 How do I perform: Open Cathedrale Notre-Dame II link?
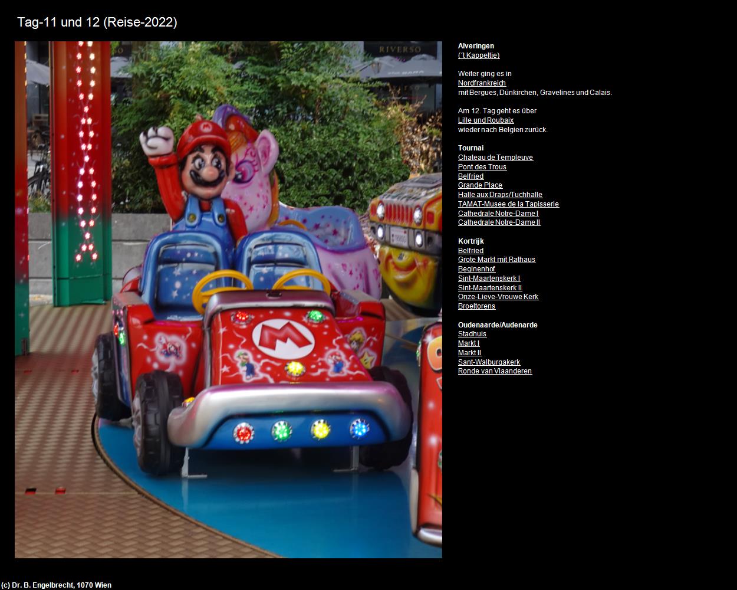[499, 222]
